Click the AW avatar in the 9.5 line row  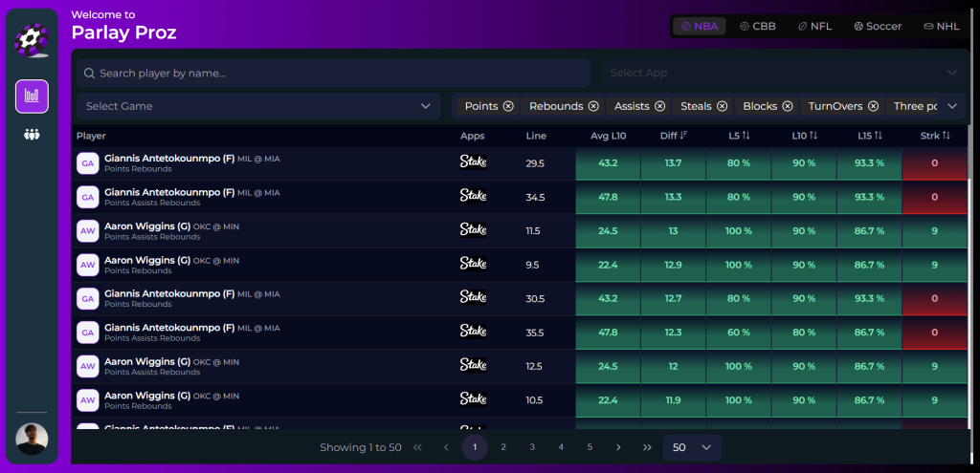coord(87,265)
